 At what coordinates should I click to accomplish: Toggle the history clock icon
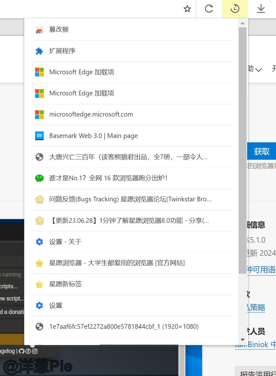click(235, 9)
